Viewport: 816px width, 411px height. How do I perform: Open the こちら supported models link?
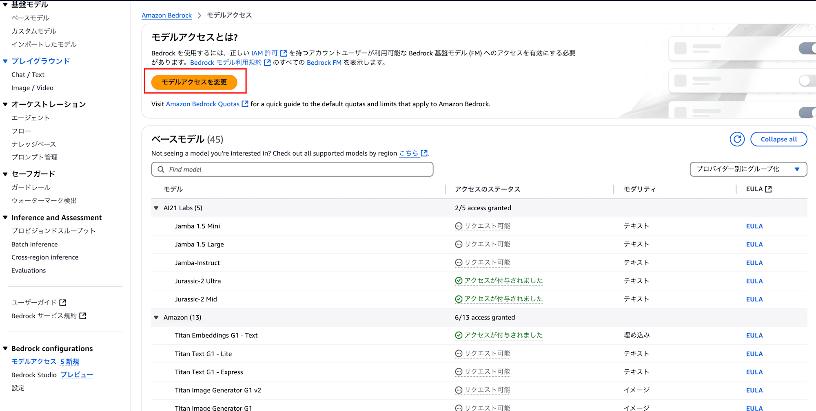[409, 153]
